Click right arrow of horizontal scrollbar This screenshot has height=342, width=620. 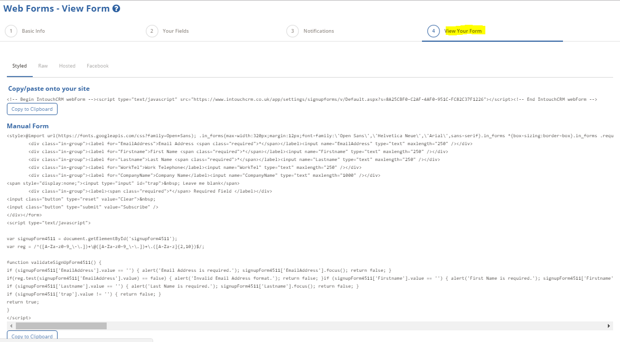pos(608,326)
